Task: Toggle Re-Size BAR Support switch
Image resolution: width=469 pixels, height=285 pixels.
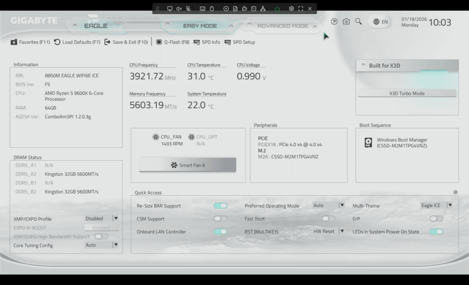Action: (220, 206)
